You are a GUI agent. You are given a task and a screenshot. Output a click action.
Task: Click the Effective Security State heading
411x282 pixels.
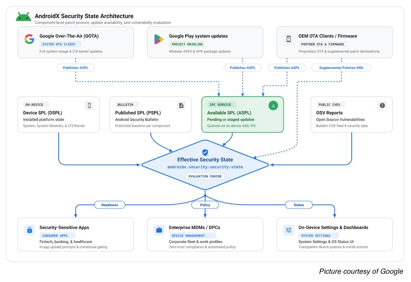205,160
